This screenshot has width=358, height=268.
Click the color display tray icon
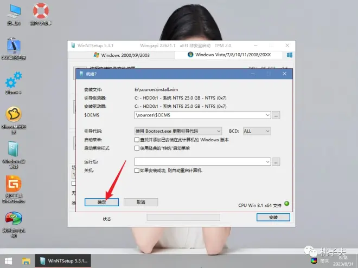[x=314, y=260]
